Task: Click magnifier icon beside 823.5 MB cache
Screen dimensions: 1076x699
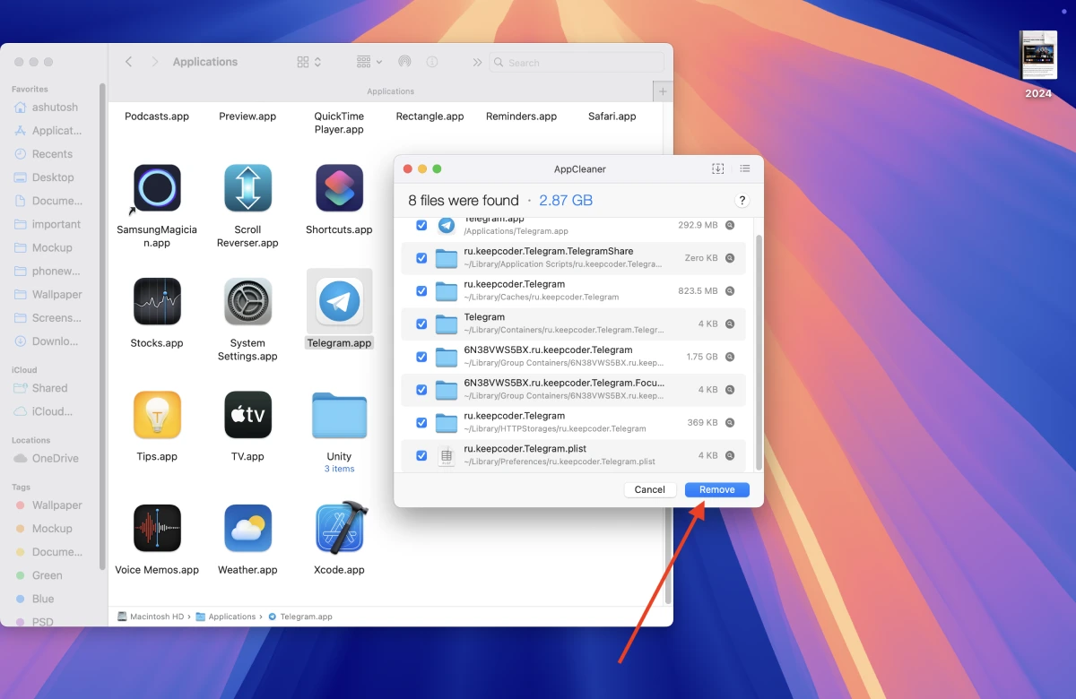Action: (x=730, y=291)
